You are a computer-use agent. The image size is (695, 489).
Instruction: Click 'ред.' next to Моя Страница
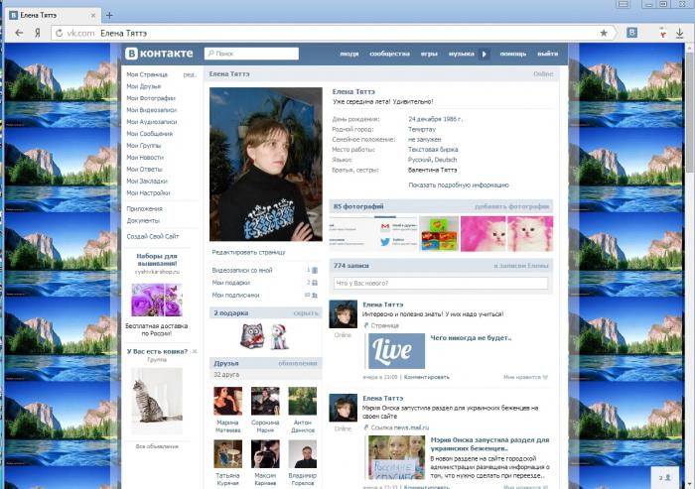pyautogui.click(x=190, y=74)
